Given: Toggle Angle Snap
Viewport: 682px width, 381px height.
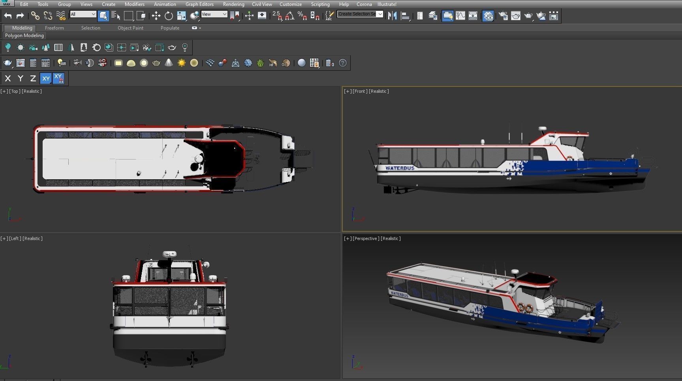Looking at the screenshot, I should click(x=290, y=16).
